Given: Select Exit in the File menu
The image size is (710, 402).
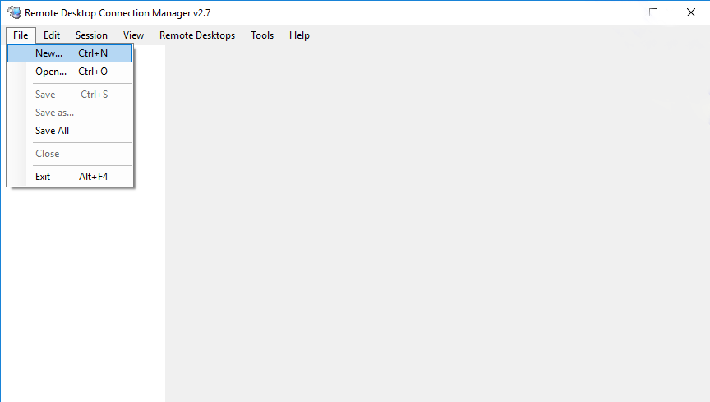Looking at the screenshot, I should click(70, 177).
